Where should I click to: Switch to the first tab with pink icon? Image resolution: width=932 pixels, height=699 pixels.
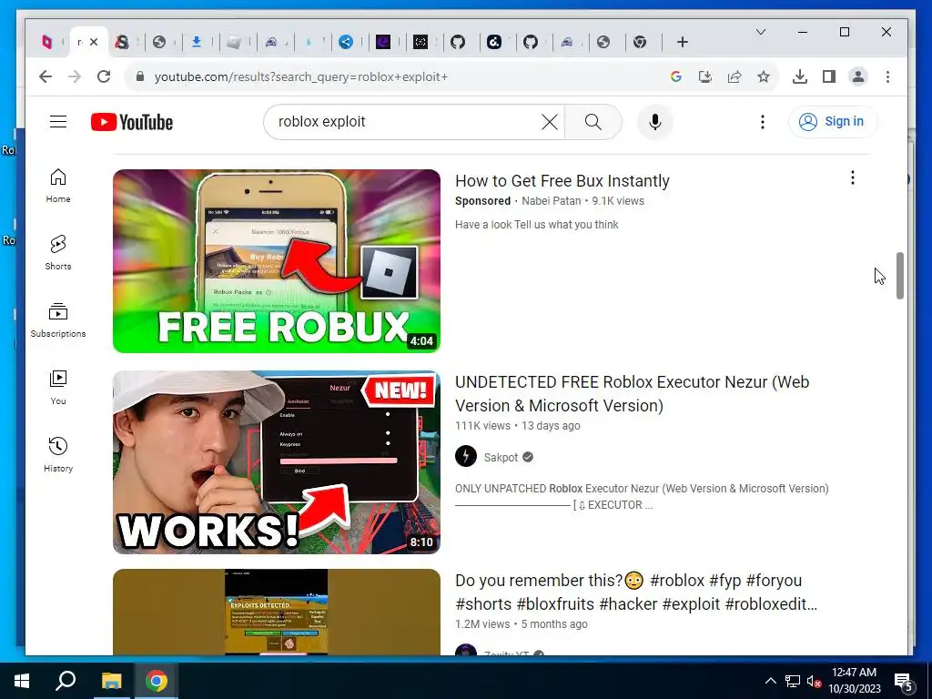pos(47,42)
